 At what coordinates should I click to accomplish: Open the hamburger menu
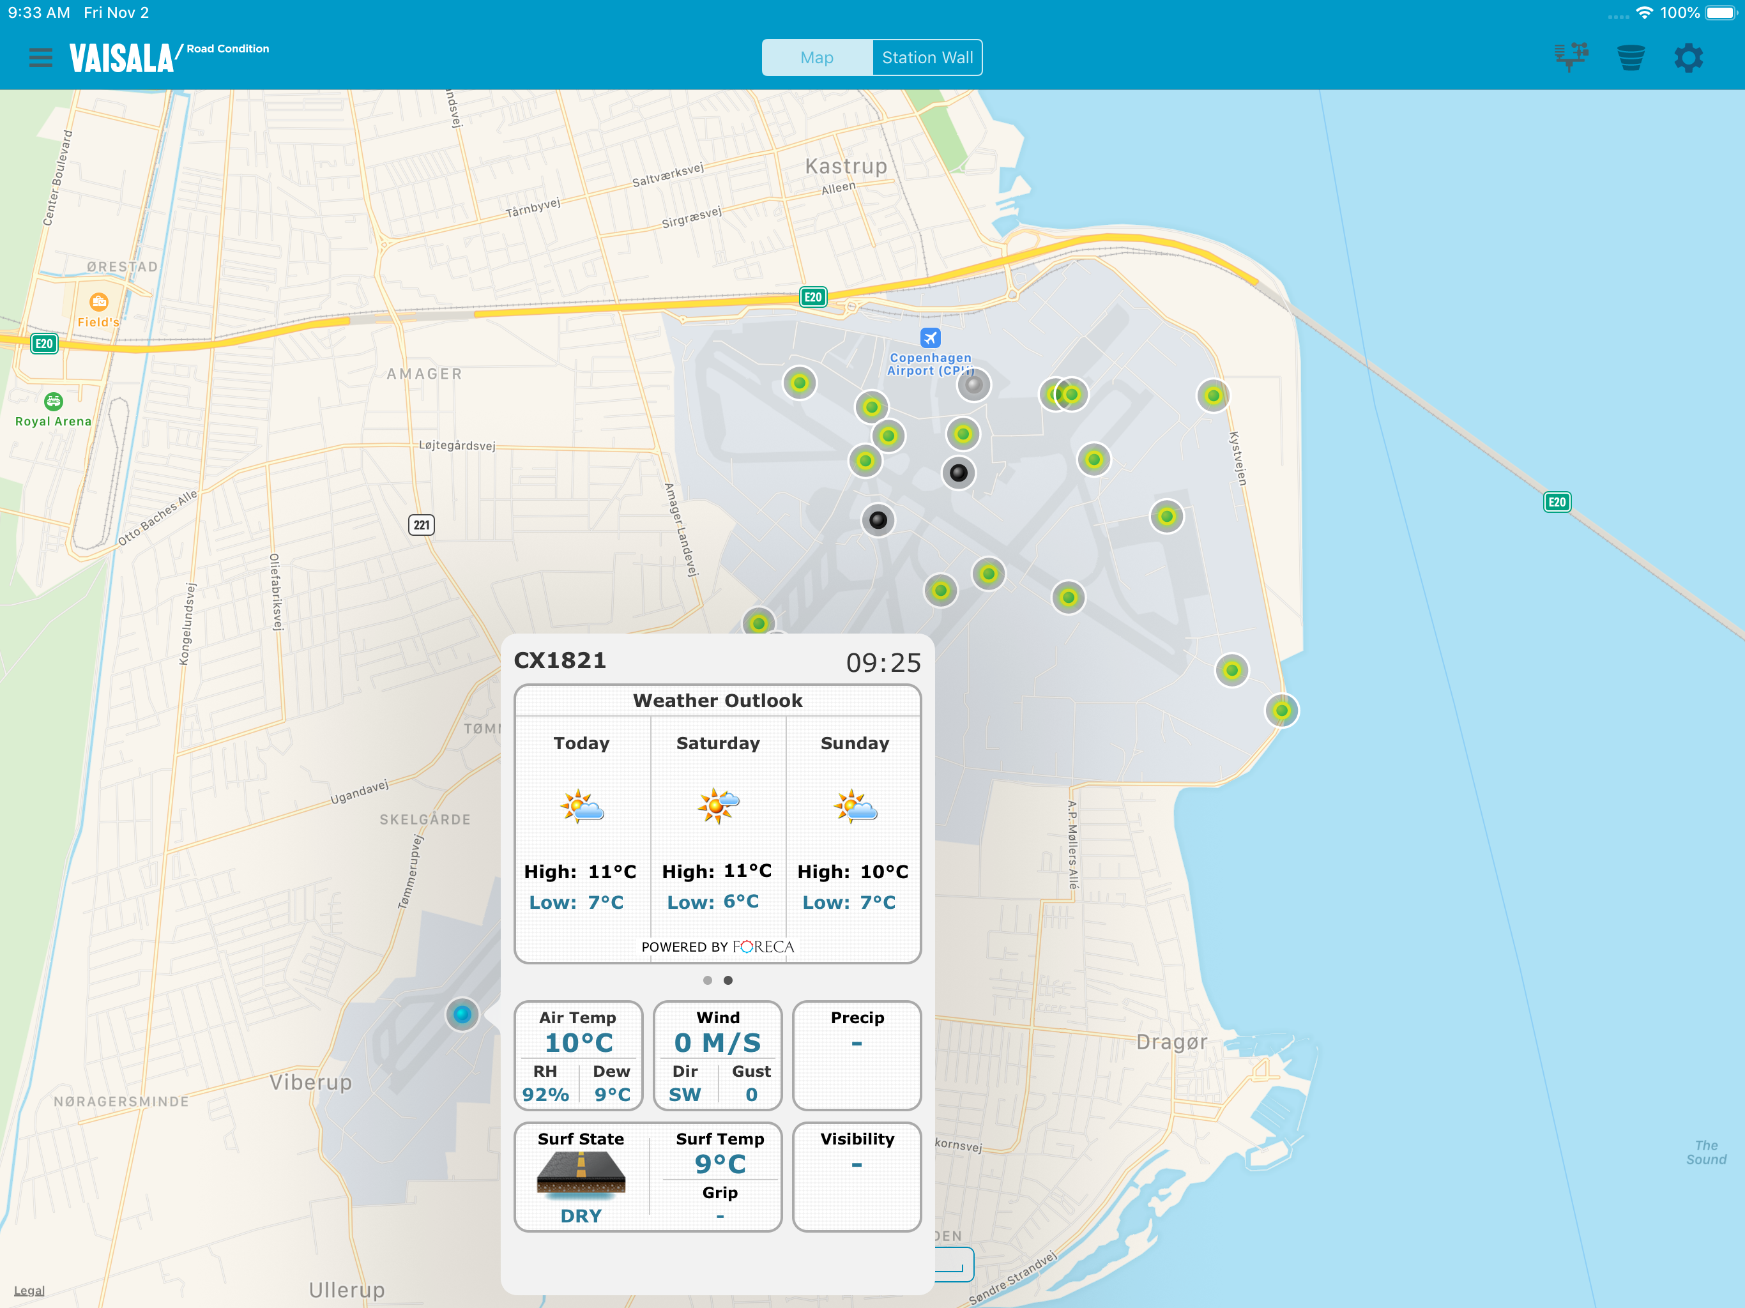coord(40,57)
